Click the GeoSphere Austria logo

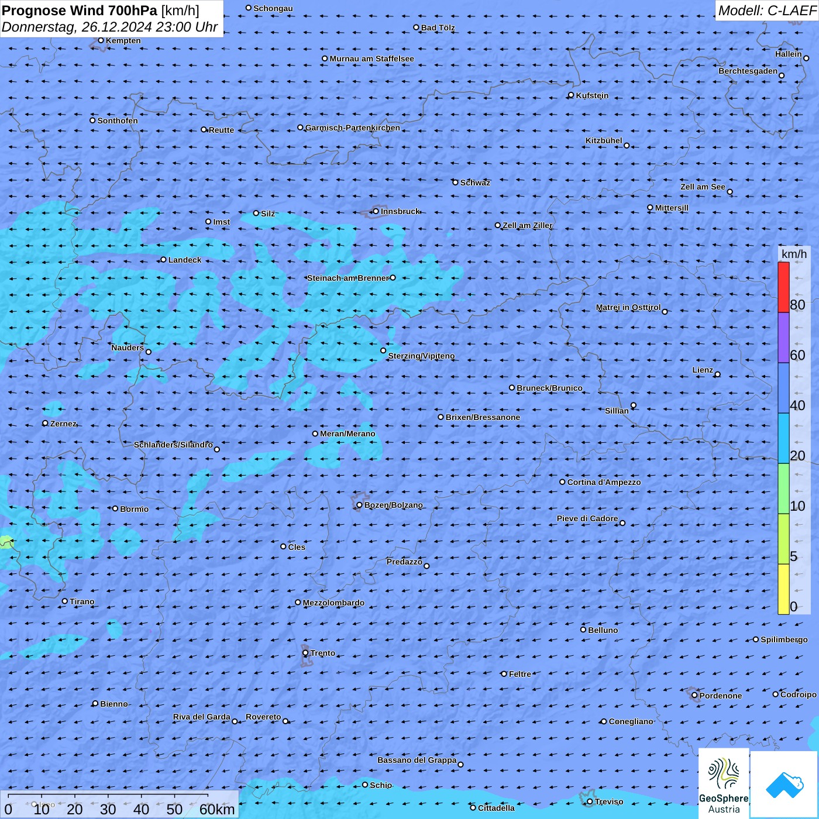[x=724, y=784]
